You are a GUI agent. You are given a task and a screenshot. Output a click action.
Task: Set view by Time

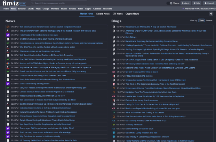coord(201,21)
